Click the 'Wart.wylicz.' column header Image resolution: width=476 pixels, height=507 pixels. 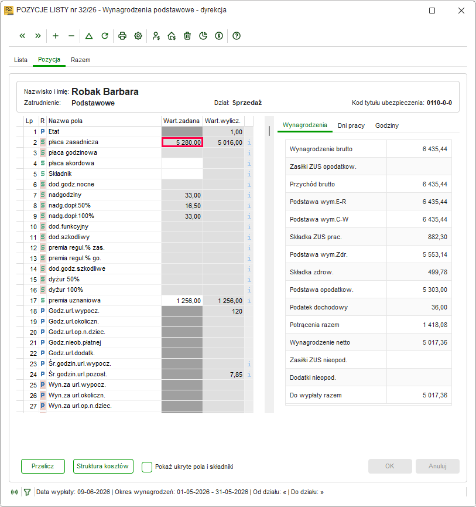coord(223,121)
